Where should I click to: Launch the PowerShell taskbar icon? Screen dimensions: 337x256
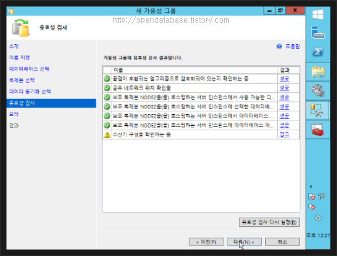[318, 52]
